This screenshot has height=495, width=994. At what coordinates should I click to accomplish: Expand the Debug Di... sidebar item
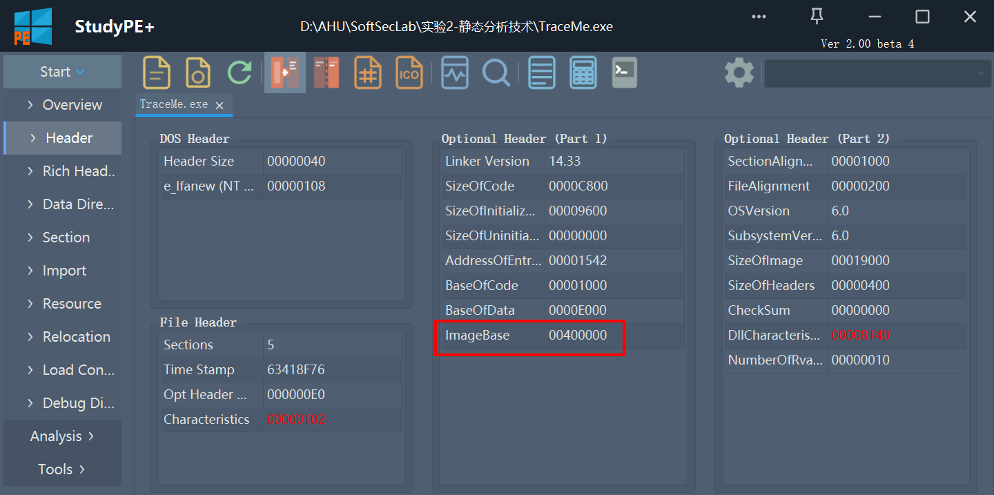click(x=62, y=403)
